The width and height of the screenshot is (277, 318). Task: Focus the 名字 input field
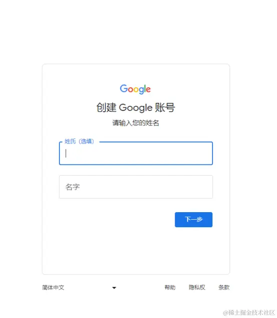pos(136,187)
